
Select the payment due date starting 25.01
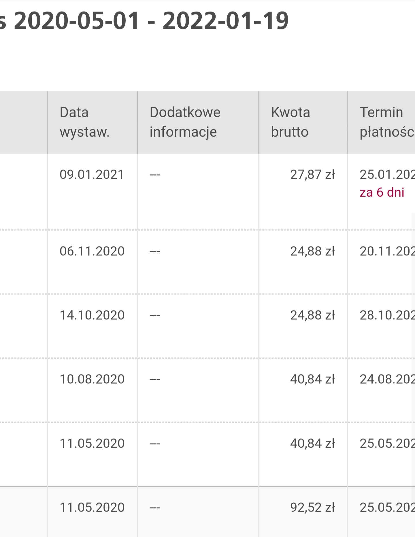(x=387, y=175)
